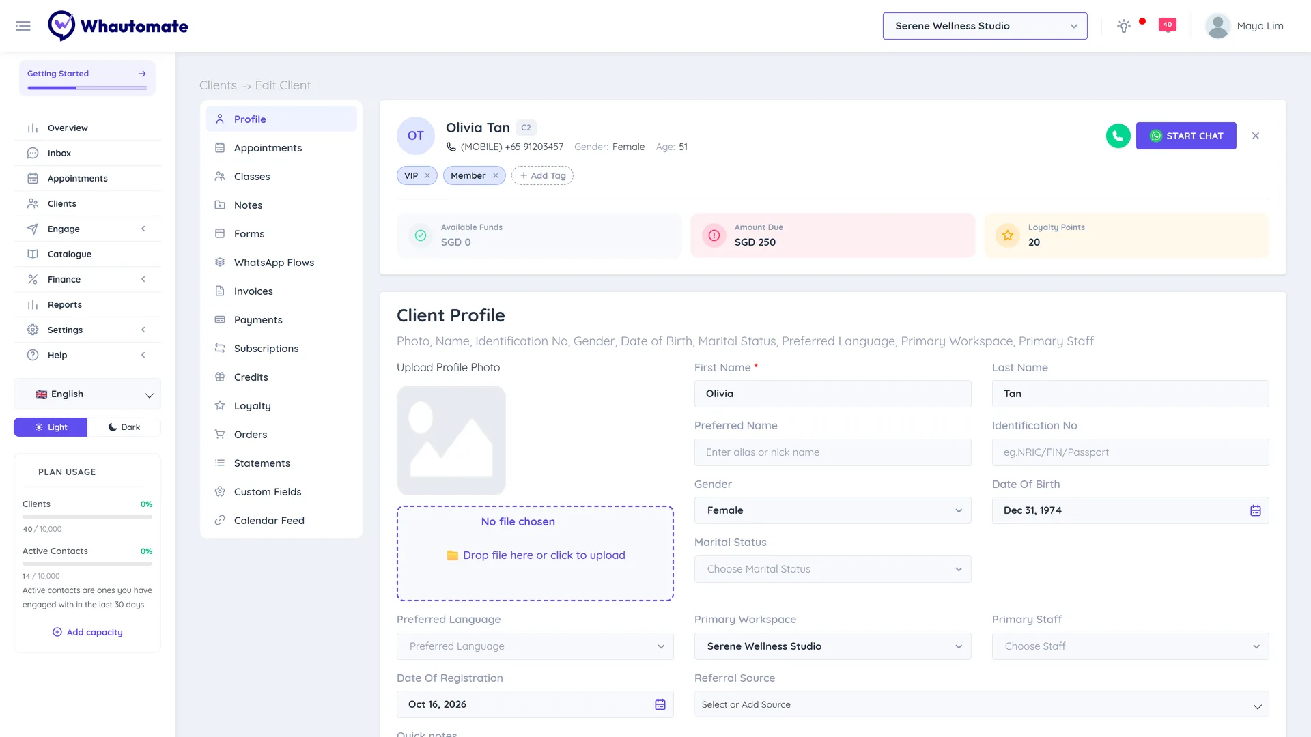
Task: Select the WhatsApp Flows tab
Action: (x=281, y=262)
